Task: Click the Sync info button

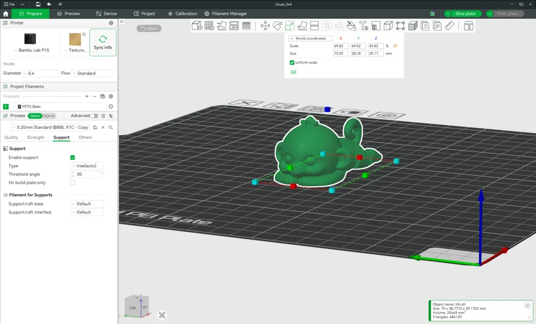Action: (103, 42)
